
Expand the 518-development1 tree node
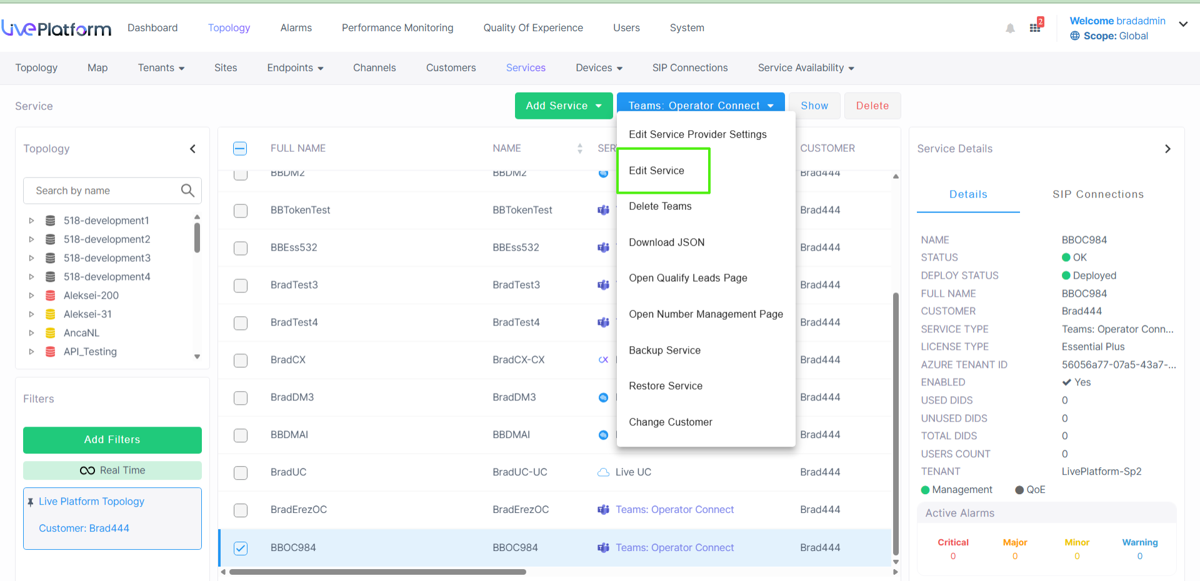point(31,221)
